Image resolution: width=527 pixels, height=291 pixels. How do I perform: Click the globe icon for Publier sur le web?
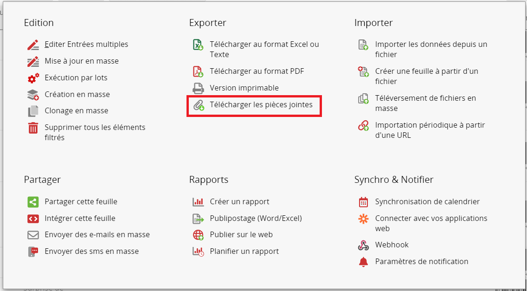pos(198,235)
